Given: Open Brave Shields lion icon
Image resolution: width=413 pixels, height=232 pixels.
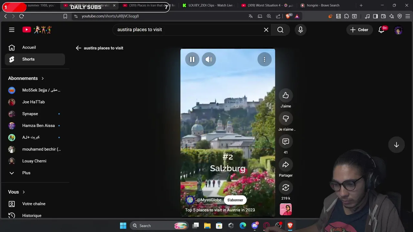Looking at the screenshot, I should (x=289, y=16).
